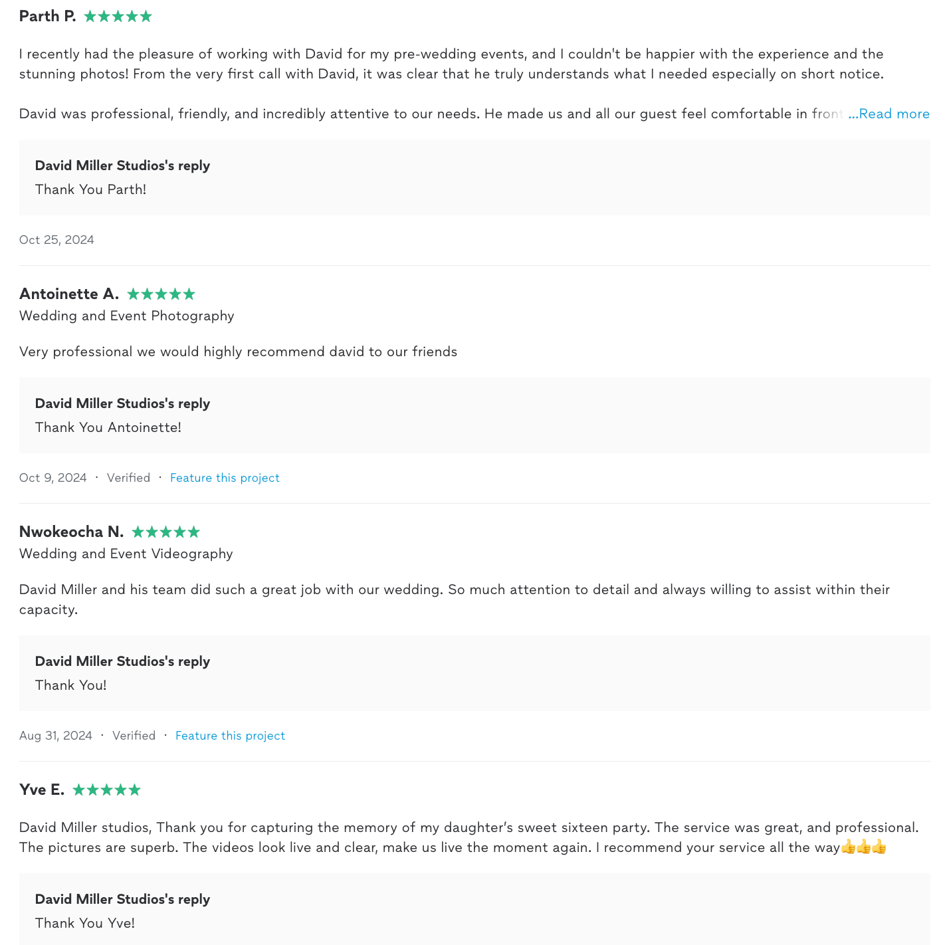Screen dimensions: 945x945
Task: Select reviewer name Antoinette A.
Action: point(69,294)
